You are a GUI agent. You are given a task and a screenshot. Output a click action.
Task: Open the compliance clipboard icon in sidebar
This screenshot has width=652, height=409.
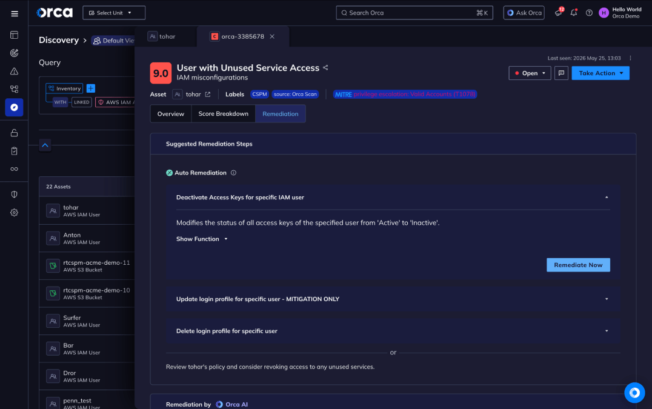(x=14, y=151)
